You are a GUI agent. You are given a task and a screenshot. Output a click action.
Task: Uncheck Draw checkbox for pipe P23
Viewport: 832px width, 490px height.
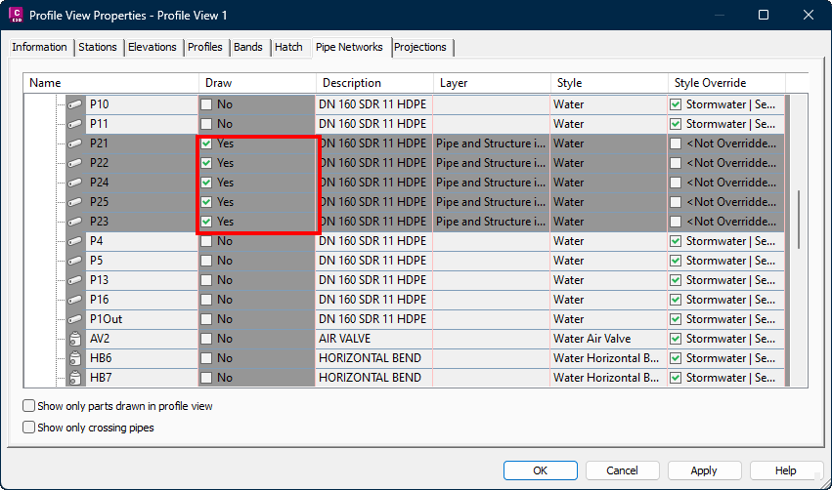coord(206,222)
